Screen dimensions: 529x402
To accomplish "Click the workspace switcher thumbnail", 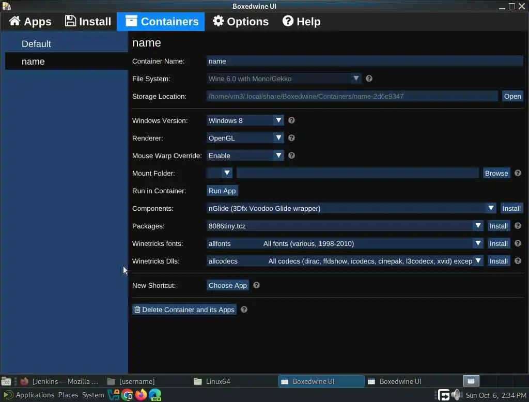I will pos(471,381).
